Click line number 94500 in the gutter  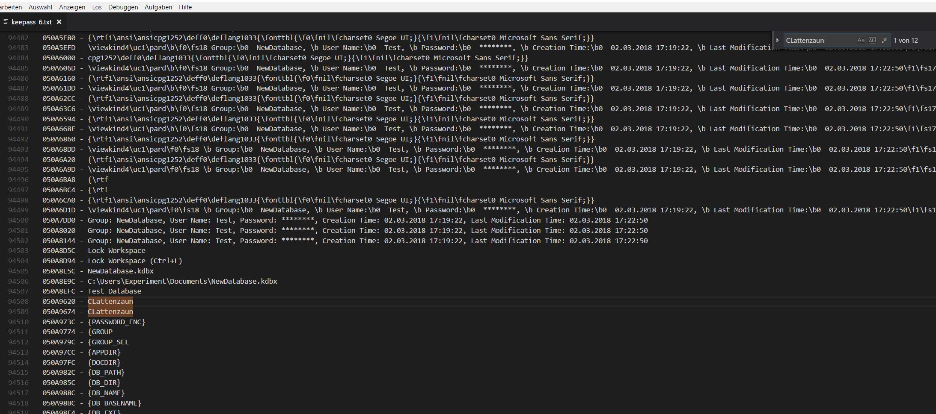tap(18, 220)
